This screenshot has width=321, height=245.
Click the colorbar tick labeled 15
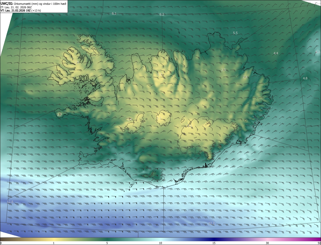pos(214,243)
